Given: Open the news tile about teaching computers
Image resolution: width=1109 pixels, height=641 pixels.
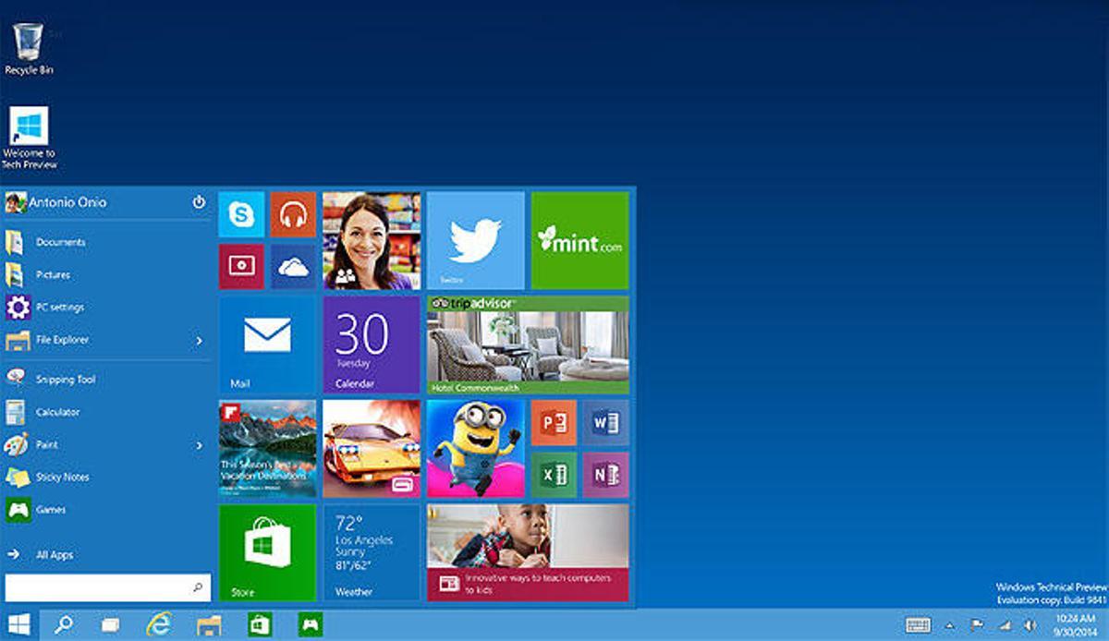Looking at the screenshot, I should coord(528,552).
